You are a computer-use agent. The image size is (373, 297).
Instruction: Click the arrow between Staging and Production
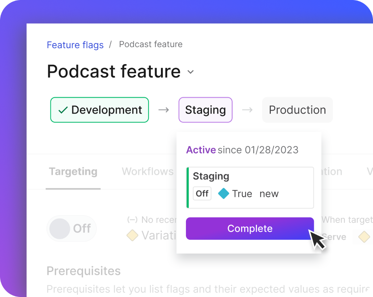[247, 110]
